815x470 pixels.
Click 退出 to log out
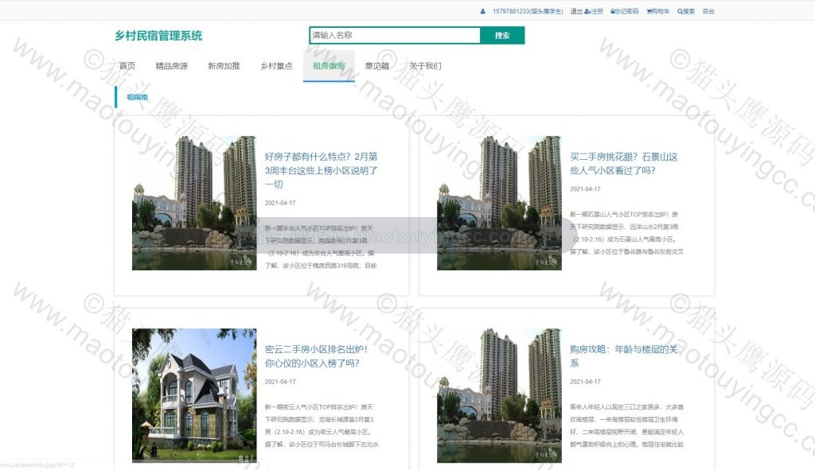(x=576, y=11)
